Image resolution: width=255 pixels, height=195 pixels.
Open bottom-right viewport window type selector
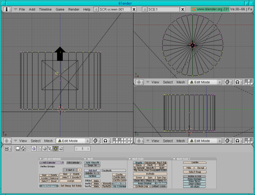pyautogui.click(x=140, y=141)
